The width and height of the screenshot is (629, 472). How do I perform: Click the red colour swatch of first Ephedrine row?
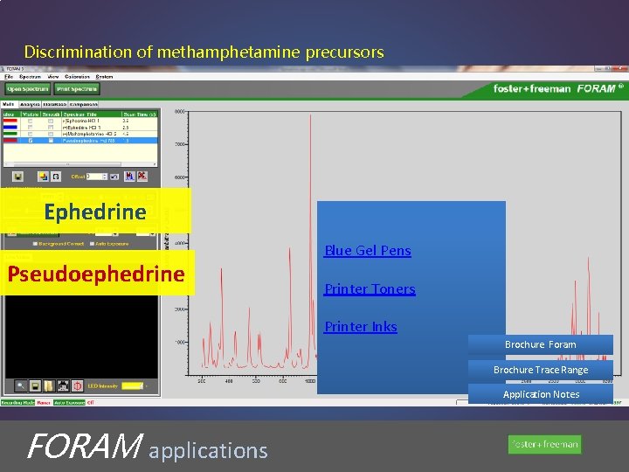(x=10, y=121)
